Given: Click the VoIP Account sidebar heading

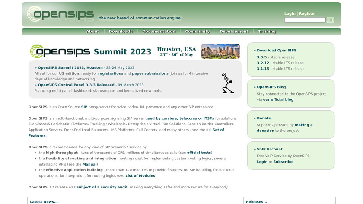Looking at the screenshot, I should coord(270,149).
